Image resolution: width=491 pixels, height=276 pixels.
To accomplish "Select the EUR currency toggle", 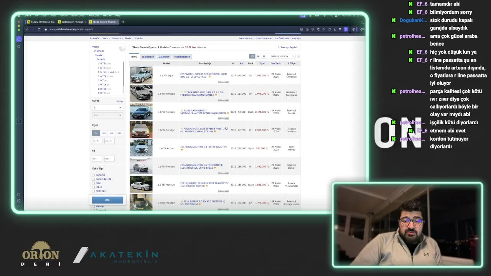I will 111,133.
